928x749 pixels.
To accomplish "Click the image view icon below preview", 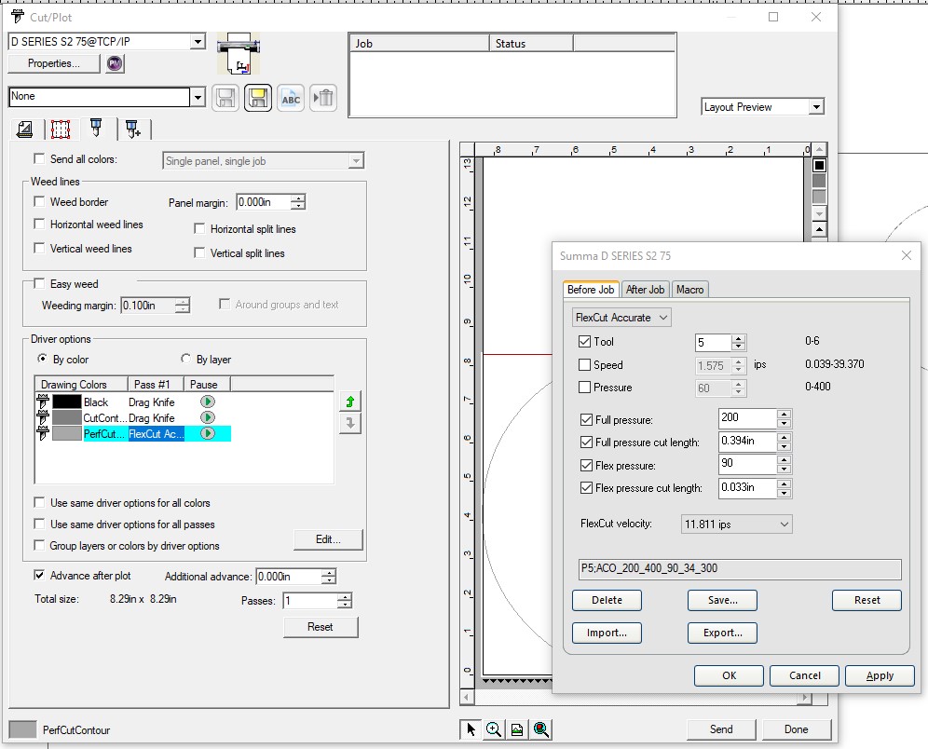I will coord(517,729).
